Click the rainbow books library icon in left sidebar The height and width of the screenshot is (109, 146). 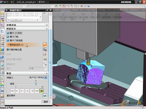2,49
